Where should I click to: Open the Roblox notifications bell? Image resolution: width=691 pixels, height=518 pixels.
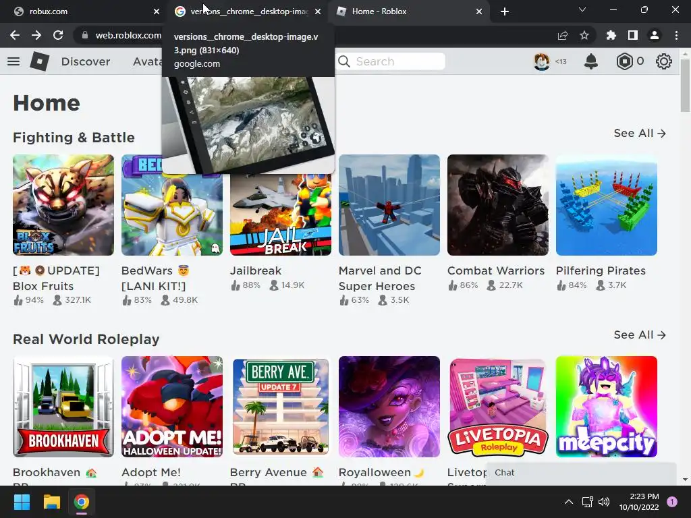591,61
